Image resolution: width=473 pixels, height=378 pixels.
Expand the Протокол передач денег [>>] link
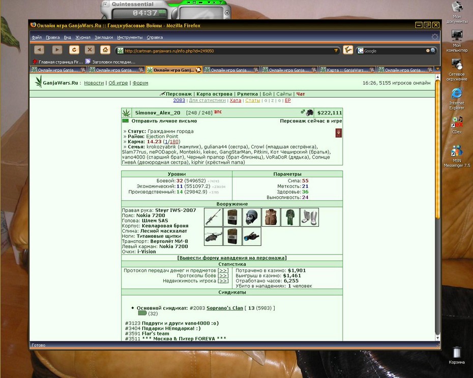coord(223,270)
